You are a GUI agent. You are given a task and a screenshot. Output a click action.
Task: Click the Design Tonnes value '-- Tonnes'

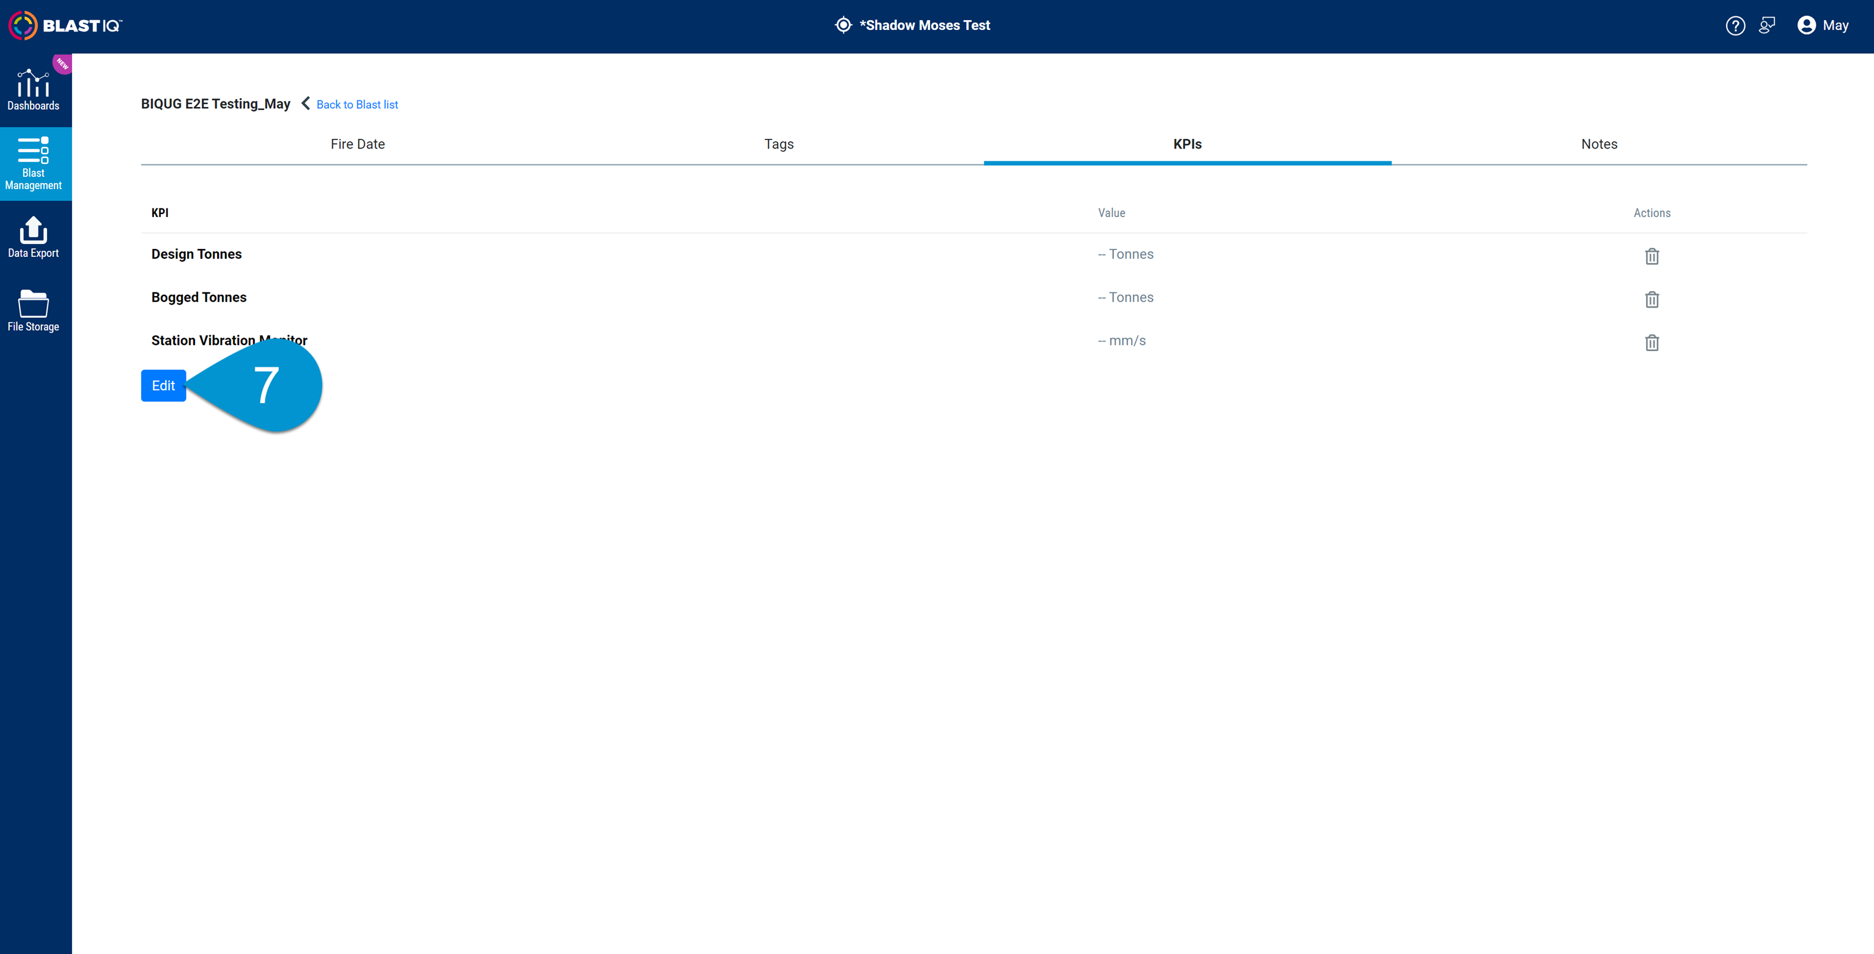[x=1126, y=254]
